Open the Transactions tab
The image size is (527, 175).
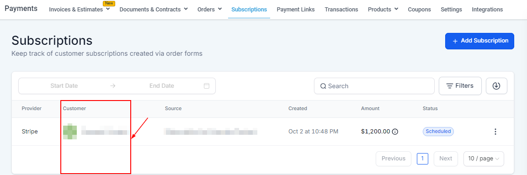[x=341, y=10]
